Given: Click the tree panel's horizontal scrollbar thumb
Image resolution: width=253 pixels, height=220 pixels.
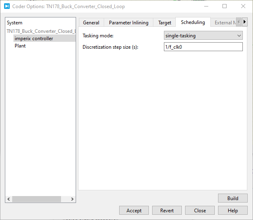Looking at the screenshot, I should click(37, 199).
